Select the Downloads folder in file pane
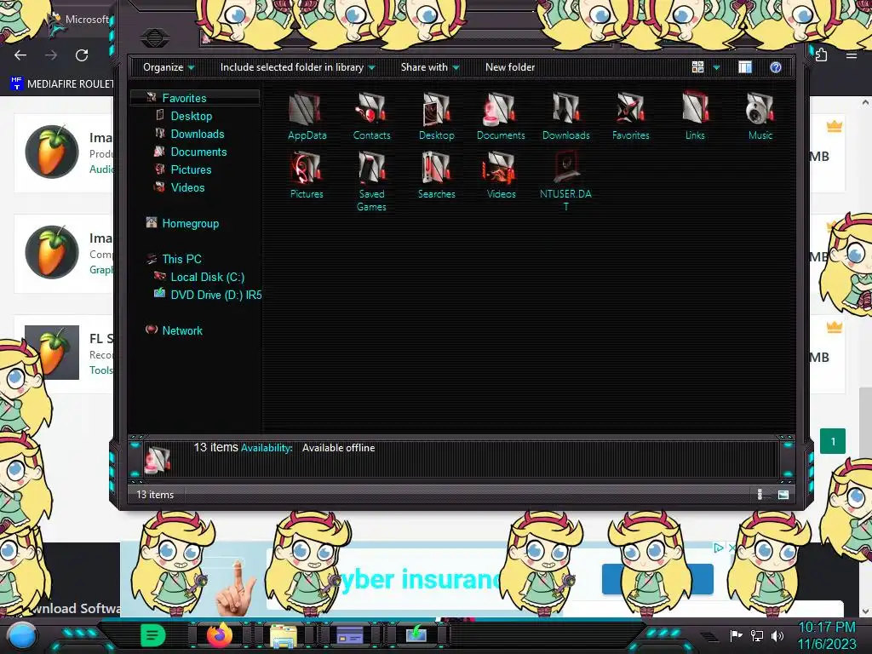872x654 pixels. (565, 116)
